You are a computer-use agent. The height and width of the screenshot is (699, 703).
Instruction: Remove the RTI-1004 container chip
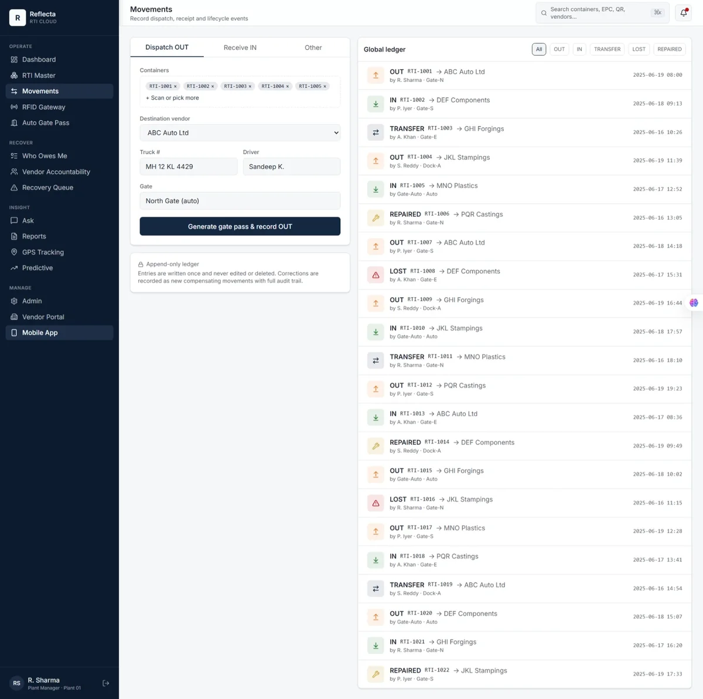[288, 86]
